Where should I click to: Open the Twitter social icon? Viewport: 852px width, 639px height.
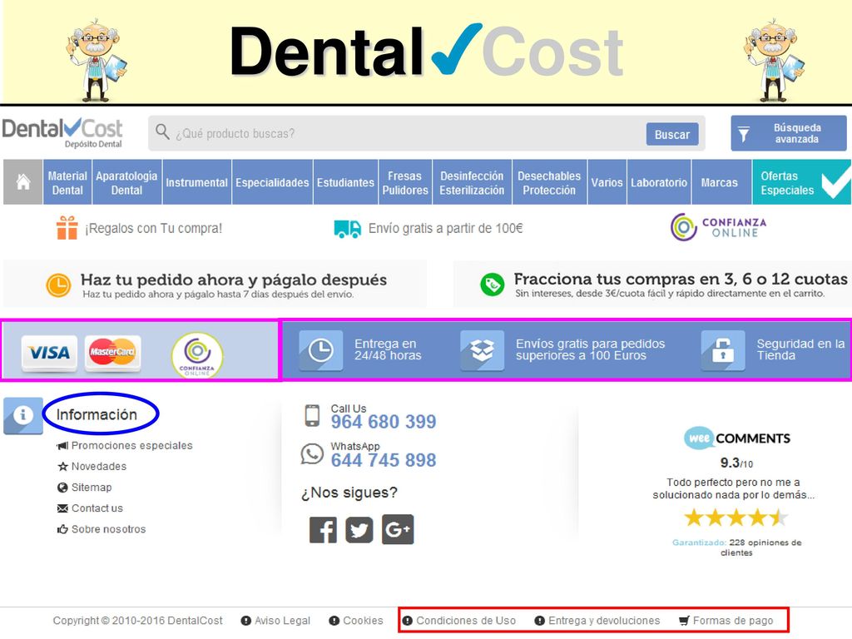(359, 529)
